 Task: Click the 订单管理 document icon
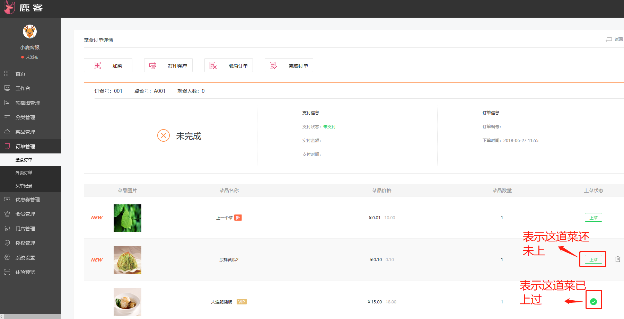coord(7,146)
